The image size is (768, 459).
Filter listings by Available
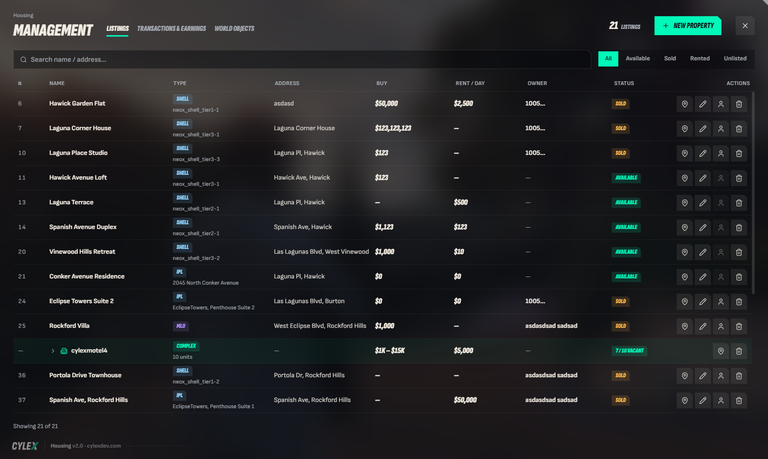click(638, 58)
